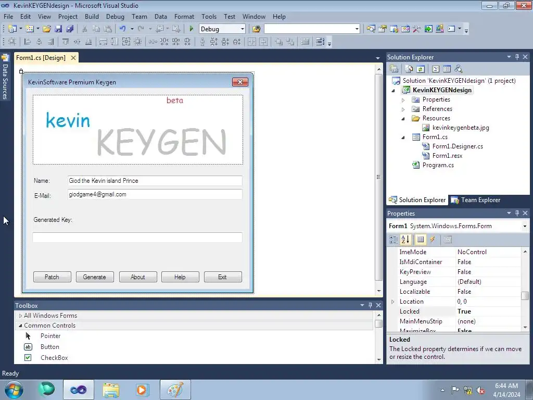Expand the Location property row
Viewport: 533px width, 400px height.
(393, 302)
